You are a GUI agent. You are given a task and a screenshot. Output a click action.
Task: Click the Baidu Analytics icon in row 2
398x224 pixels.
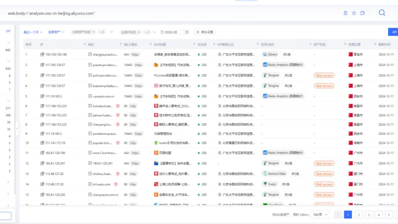tap(265, 65)
